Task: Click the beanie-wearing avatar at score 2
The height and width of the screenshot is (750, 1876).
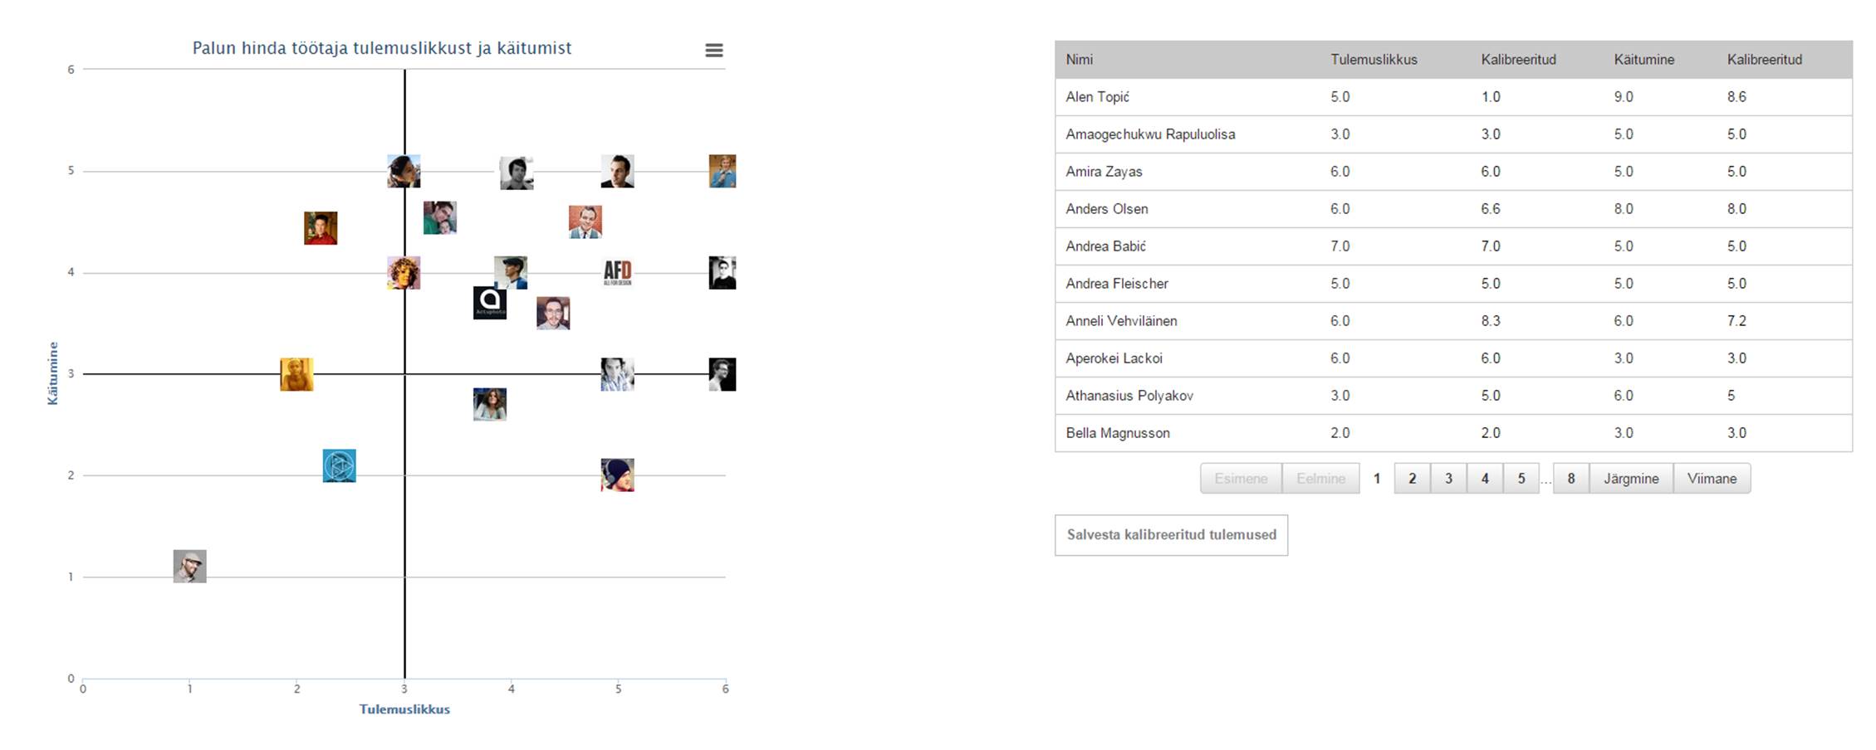Action: [x=617, y=475]
